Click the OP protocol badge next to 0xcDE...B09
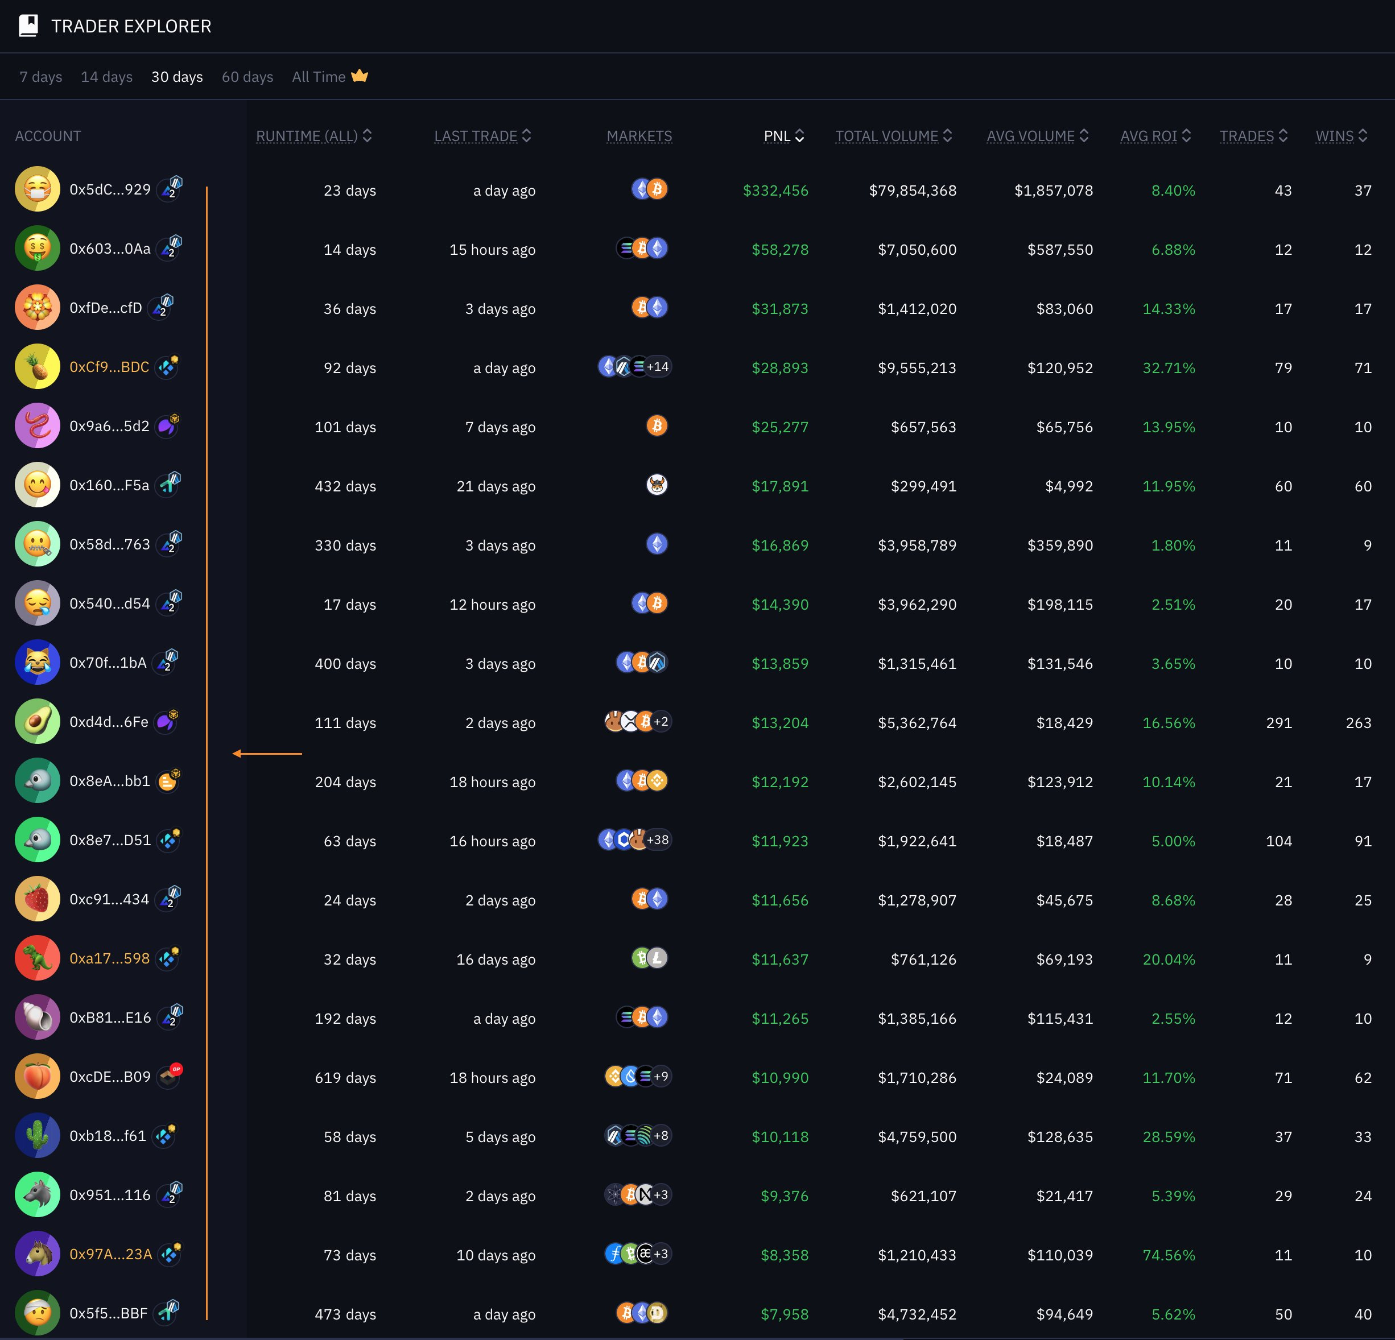The width and height of the screenshot is (1395, 1340). pyautogui.click(x=170, y=1076)
